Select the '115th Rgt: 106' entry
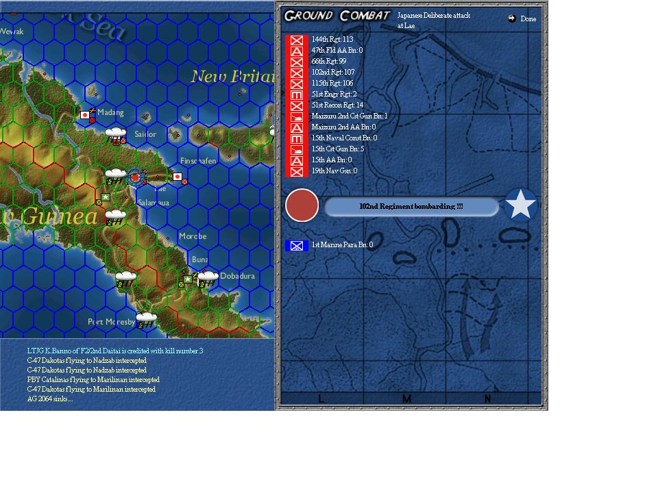Viewport: 658px width, 493px height. (332, 83)
